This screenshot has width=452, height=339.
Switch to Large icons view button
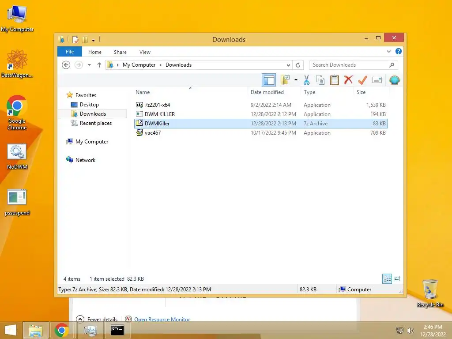coord(397,279)
